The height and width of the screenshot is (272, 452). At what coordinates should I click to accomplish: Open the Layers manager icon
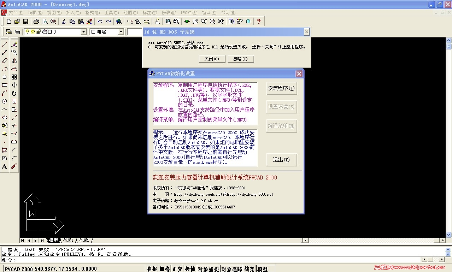(17, 32)
